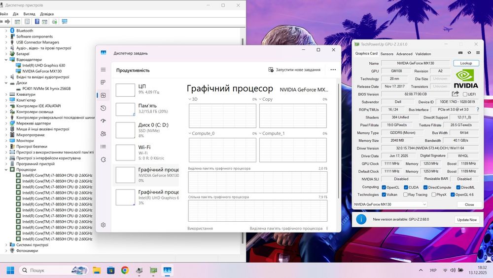Image resolution: width=493 pixels, height=278 pixels.
Task: Click the blue info icon in GPU-Z update bar
Action: click(361, 219)
